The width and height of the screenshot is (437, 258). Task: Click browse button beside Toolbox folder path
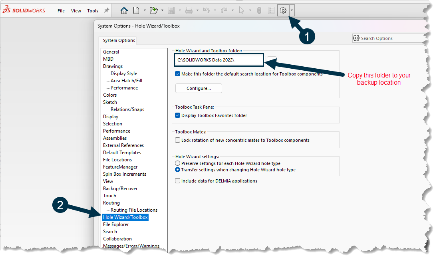272,60
